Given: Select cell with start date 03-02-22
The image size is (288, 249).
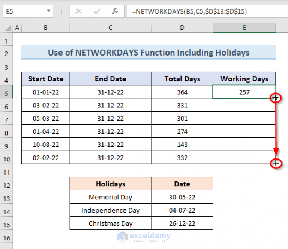Looking at the screenshot, I should click(x=45, y=105).
